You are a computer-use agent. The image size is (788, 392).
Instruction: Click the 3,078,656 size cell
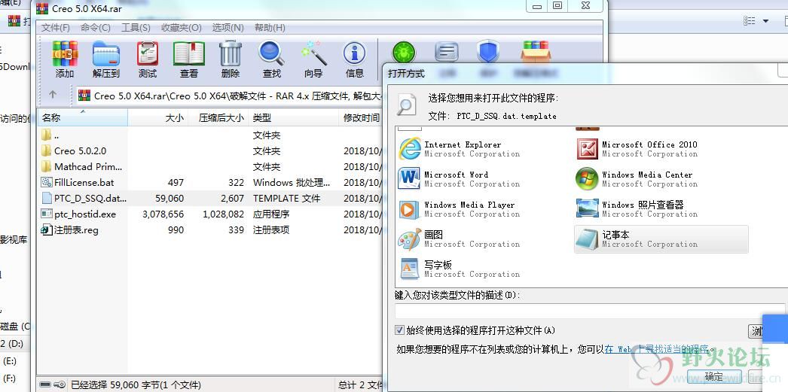(163, 214)
